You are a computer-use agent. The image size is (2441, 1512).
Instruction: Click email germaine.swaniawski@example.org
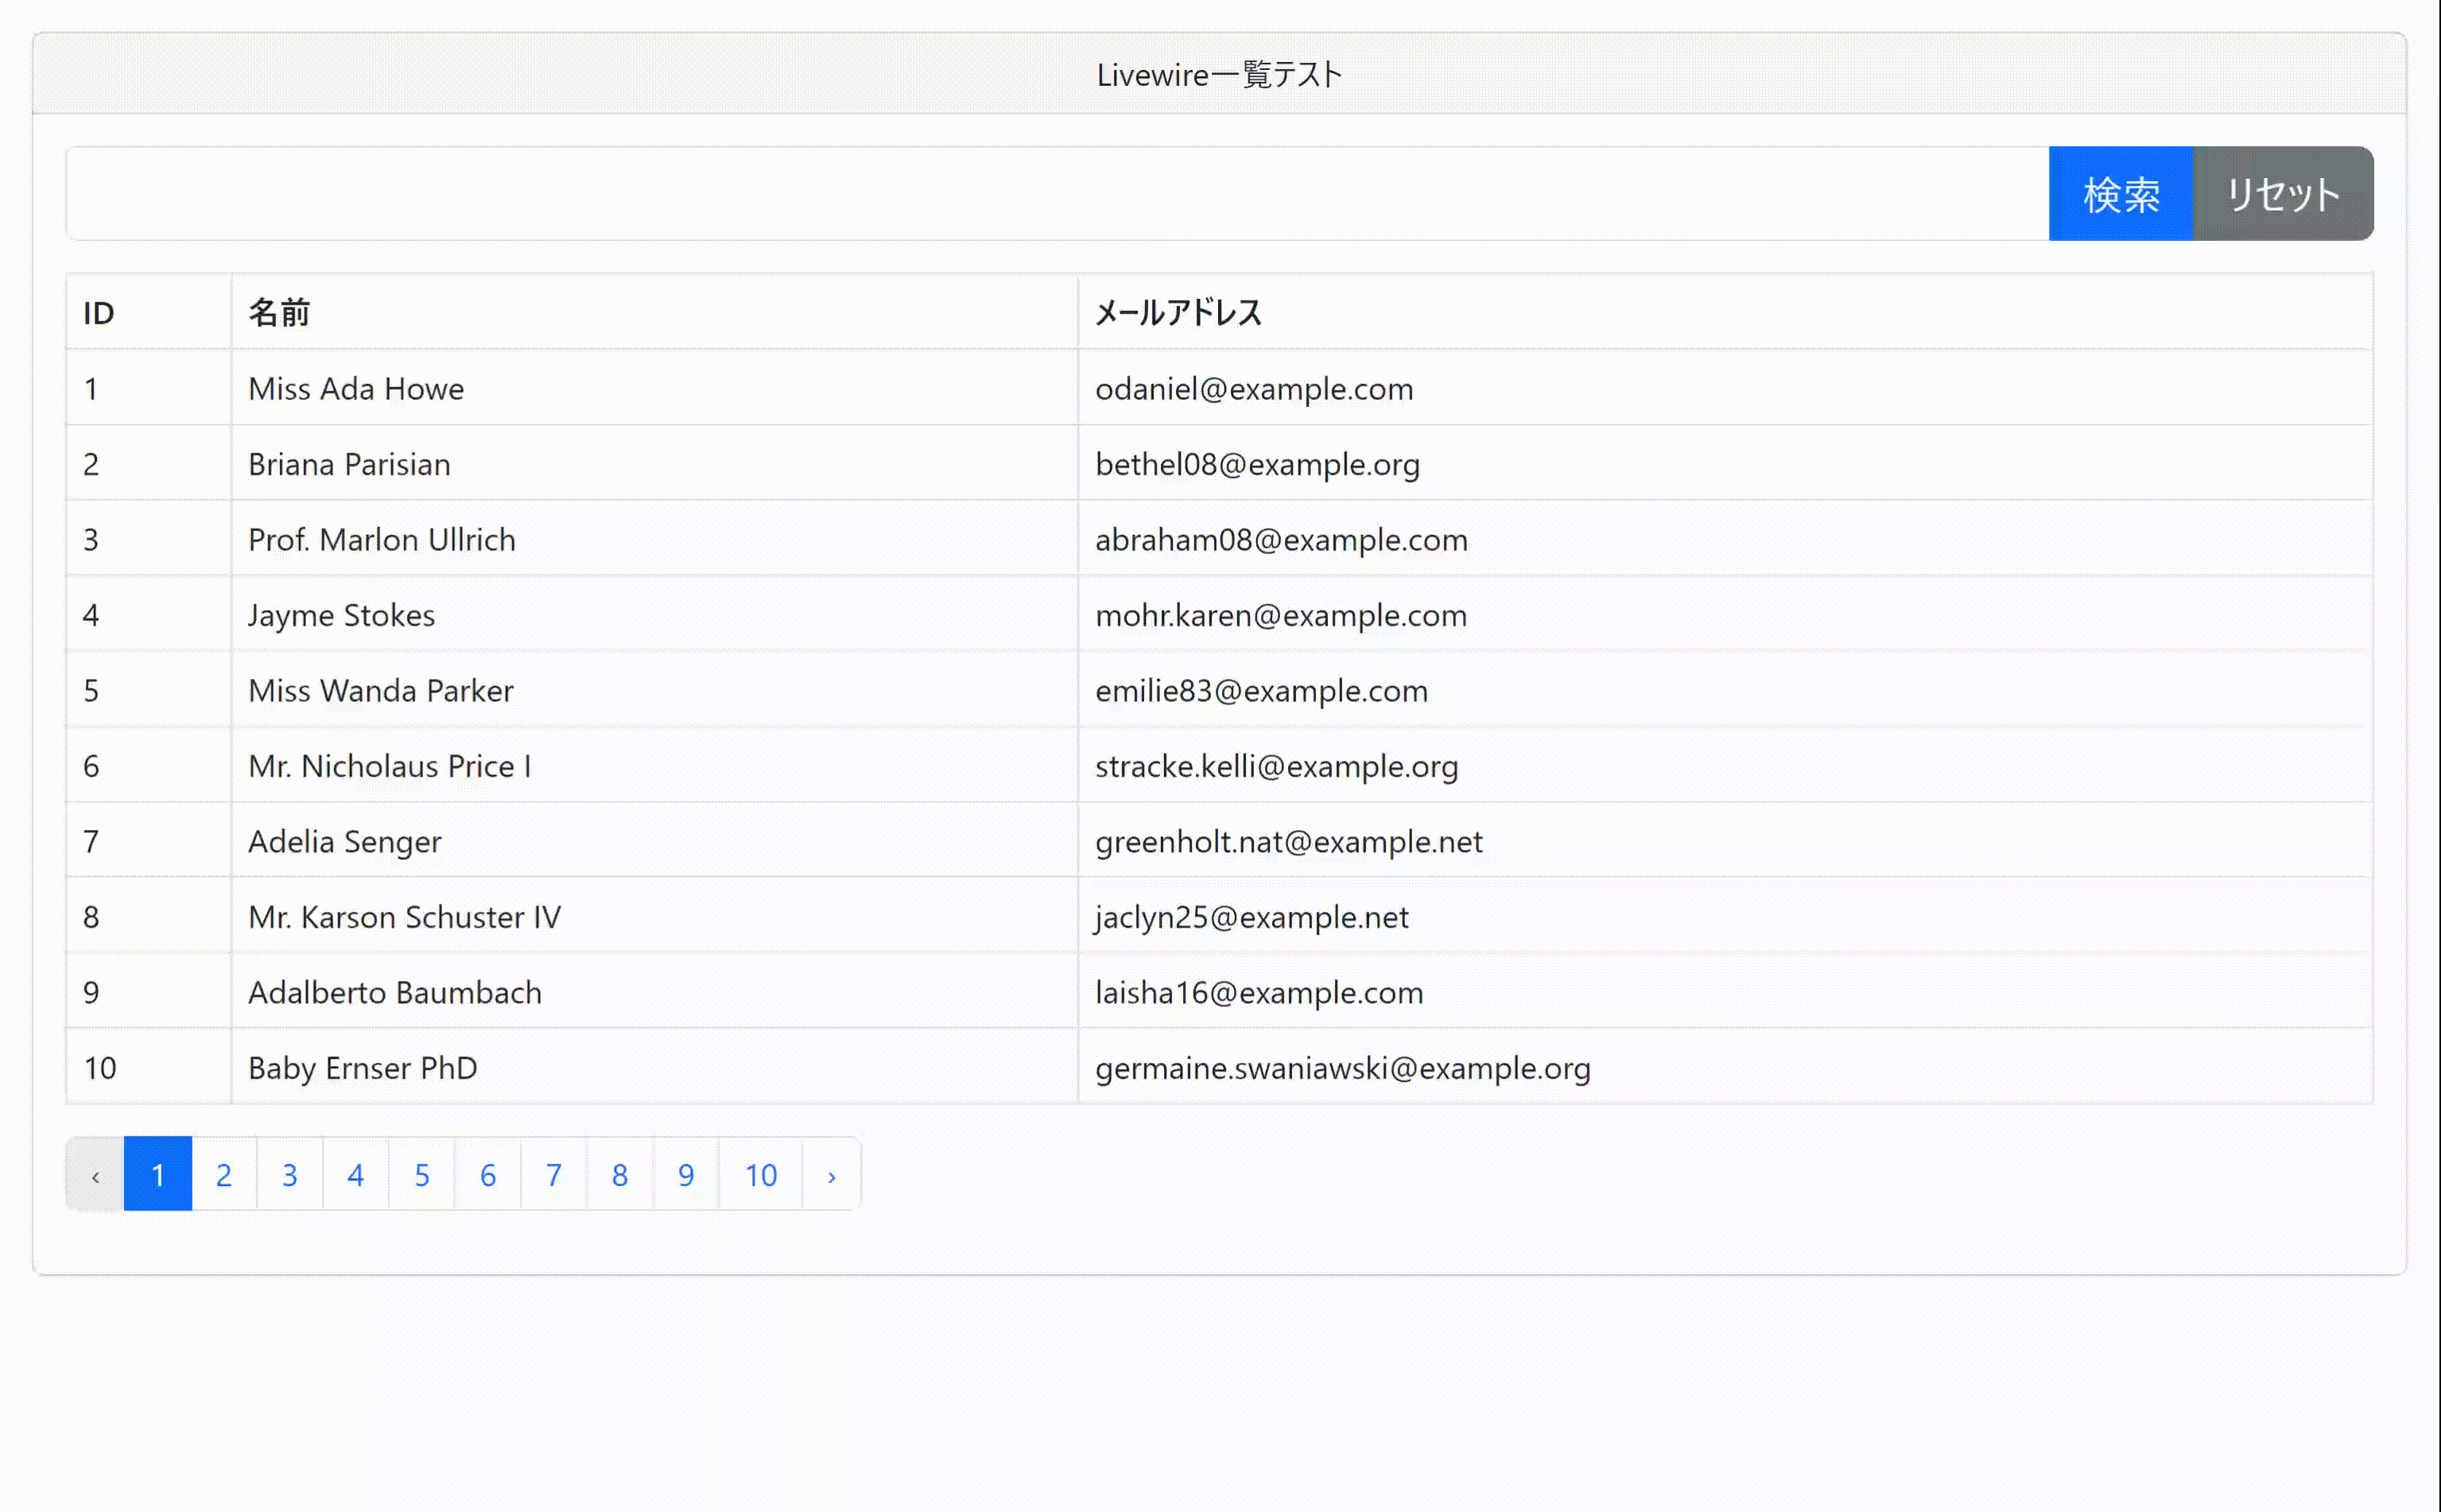click(1342, 1068)
